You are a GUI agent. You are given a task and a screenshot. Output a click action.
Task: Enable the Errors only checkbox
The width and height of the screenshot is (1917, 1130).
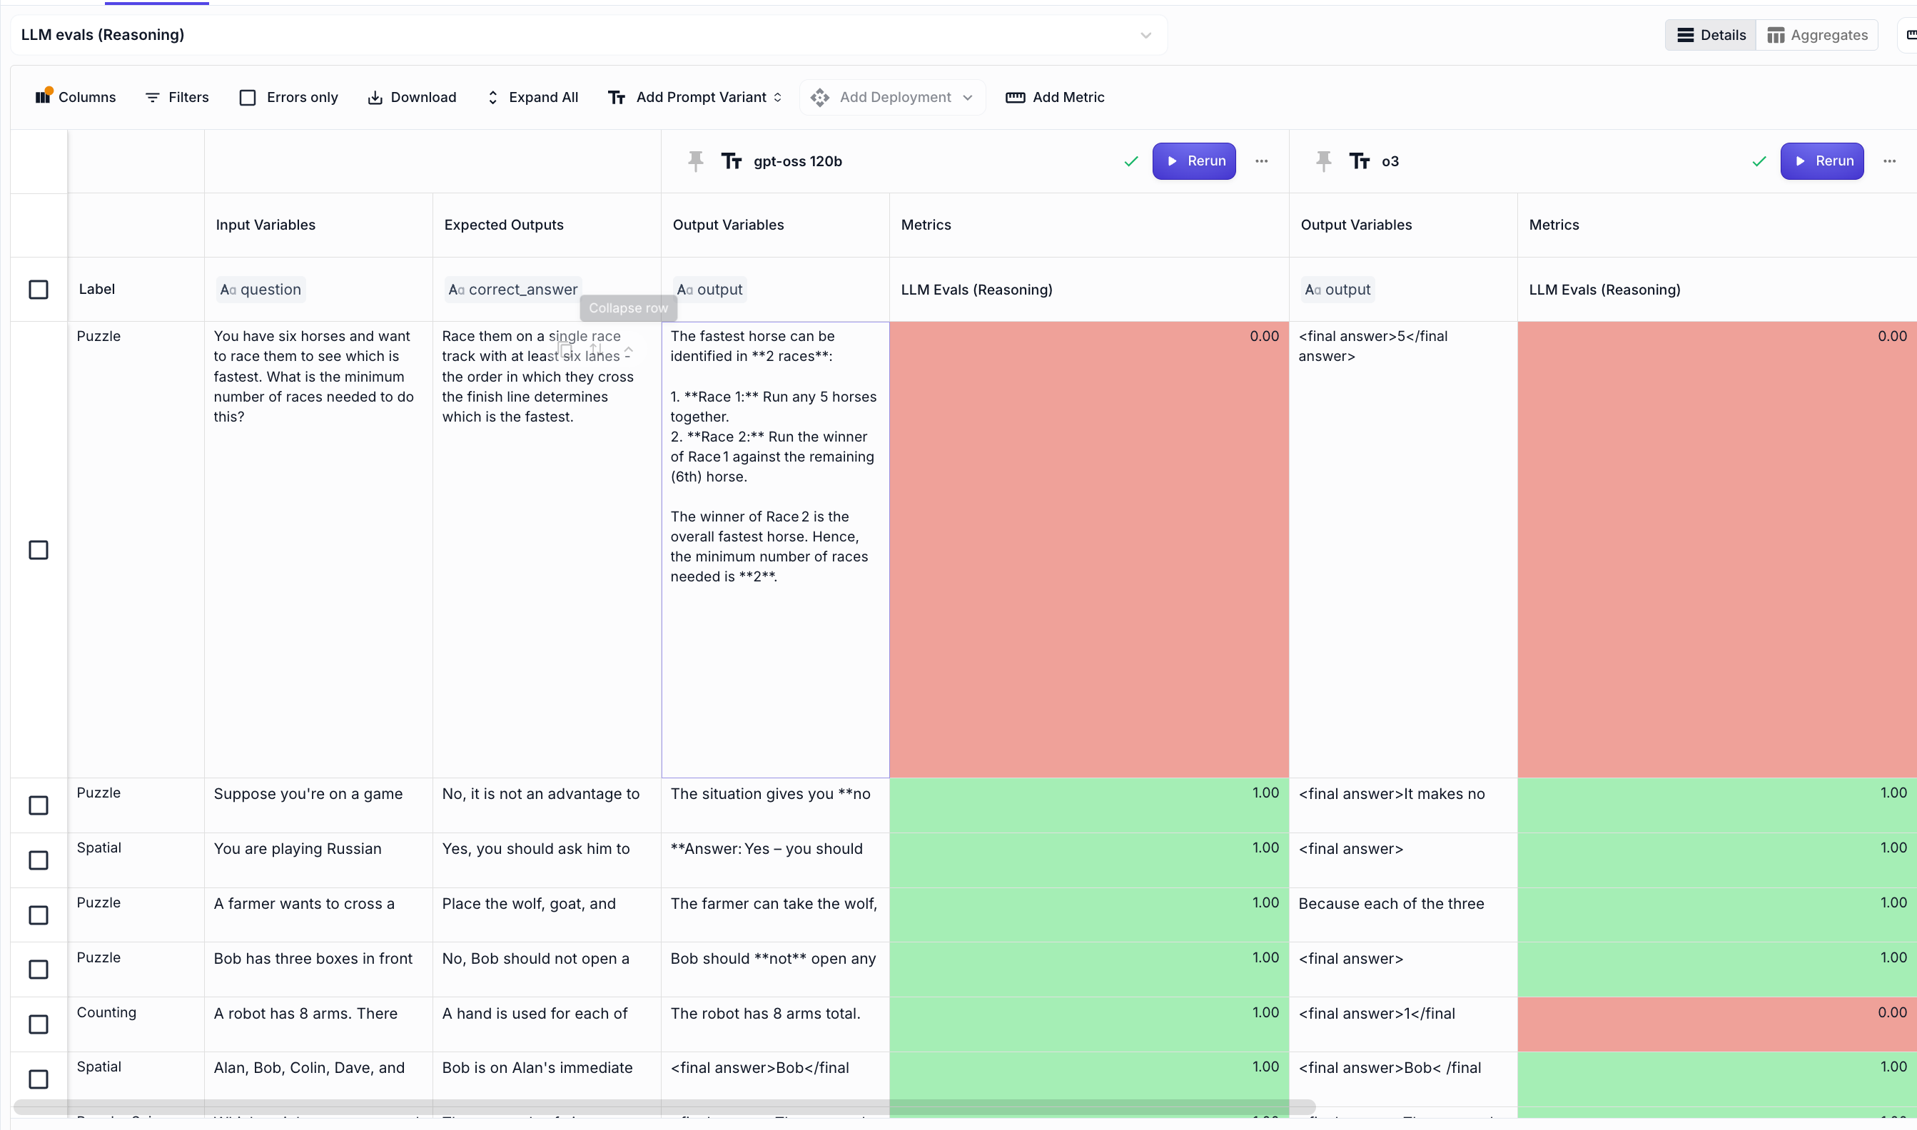pyautogui.click(x=248, y=98)
